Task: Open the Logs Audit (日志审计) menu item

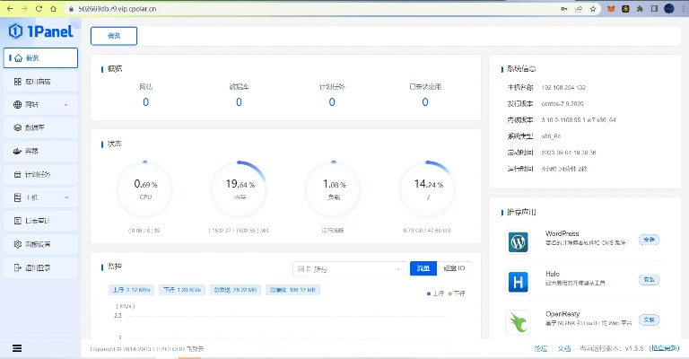Action: coord(38,221)
